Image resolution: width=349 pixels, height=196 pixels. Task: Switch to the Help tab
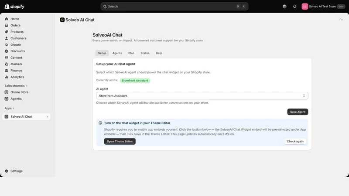pos(159,53)
